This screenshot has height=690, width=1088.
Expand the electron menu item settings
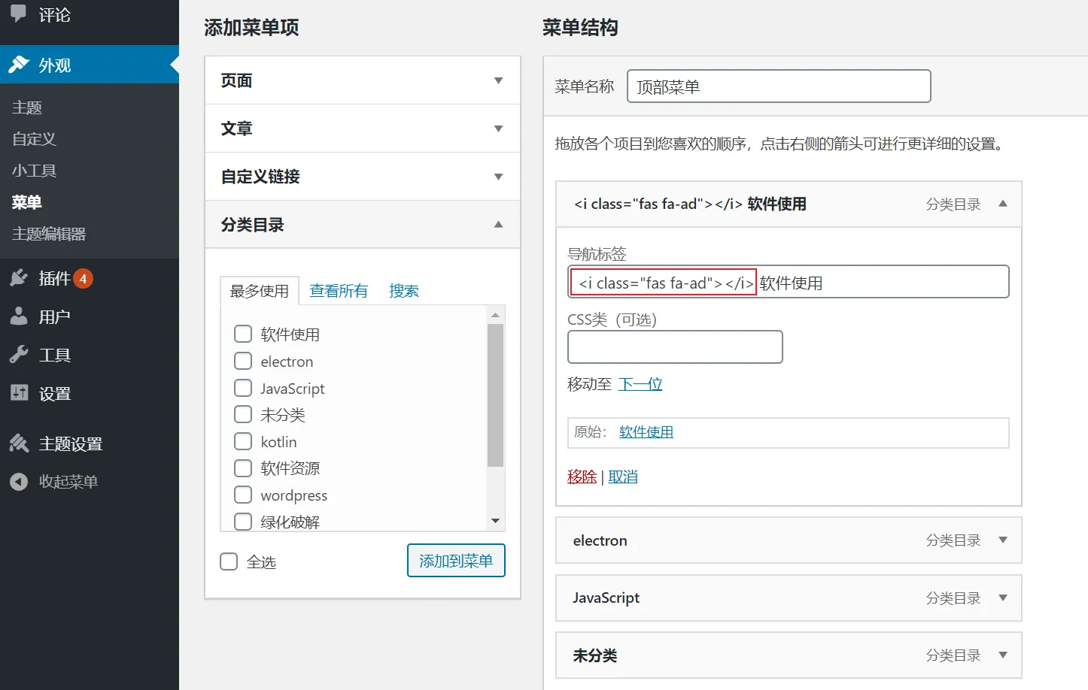[x=1002, y=540]
